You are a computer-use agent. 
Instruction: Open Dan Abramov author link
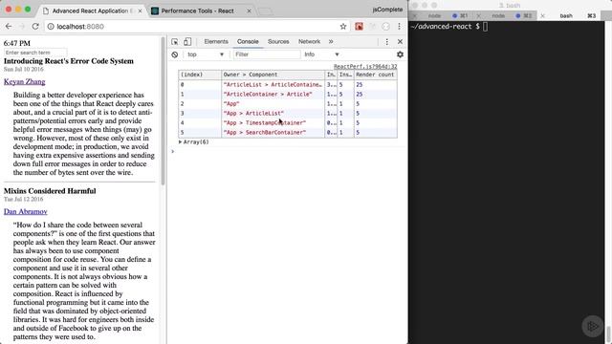point(26,211)
